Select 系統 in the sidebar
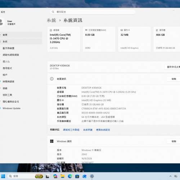Screen dimensions: 180x180 (21, 41)
